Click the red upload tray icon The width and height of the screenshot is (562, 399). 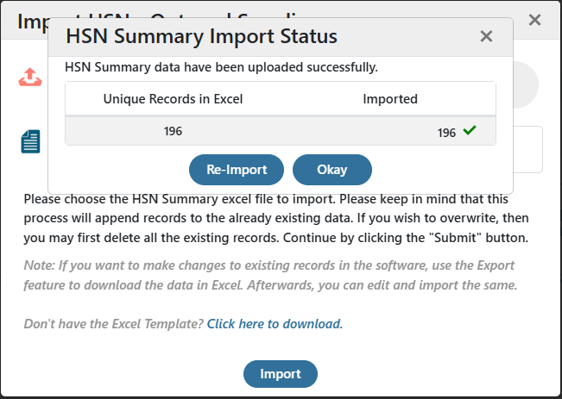pyautogui.click(x=30, y=77)
